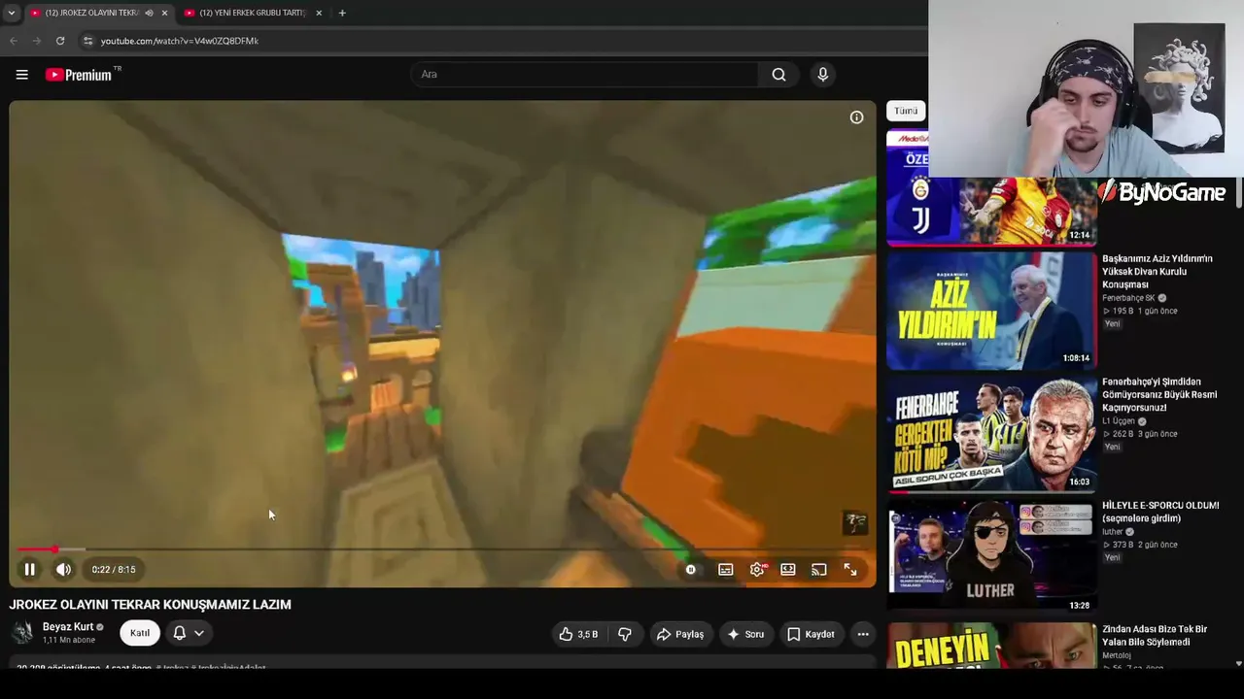Visit Fenerbahçe SK channel name
The width and height of the screenshot is (1244, 699).
click(x=1128, y=298)
